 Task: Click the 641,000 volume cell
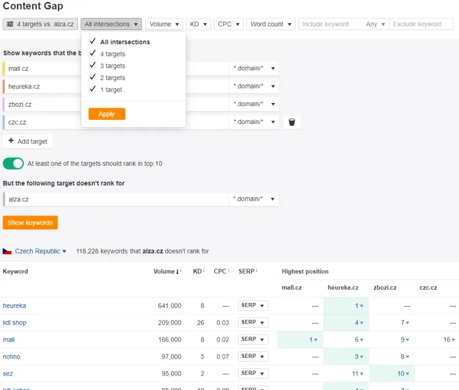(169, 305)
